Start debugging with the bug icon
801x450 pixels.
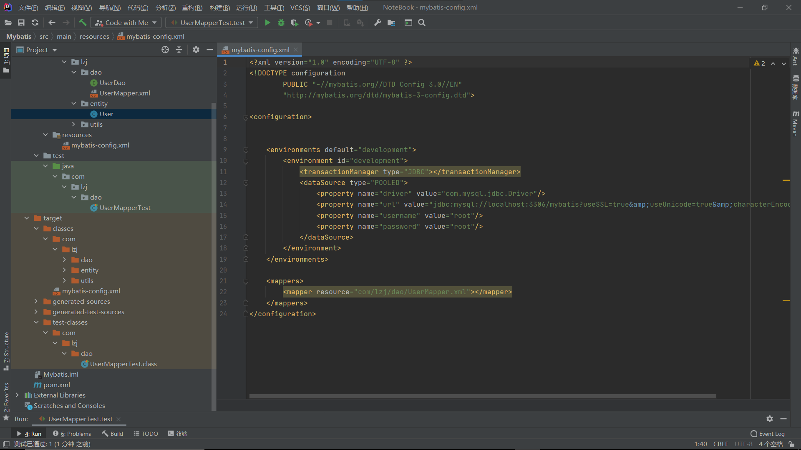pos(281,22)
